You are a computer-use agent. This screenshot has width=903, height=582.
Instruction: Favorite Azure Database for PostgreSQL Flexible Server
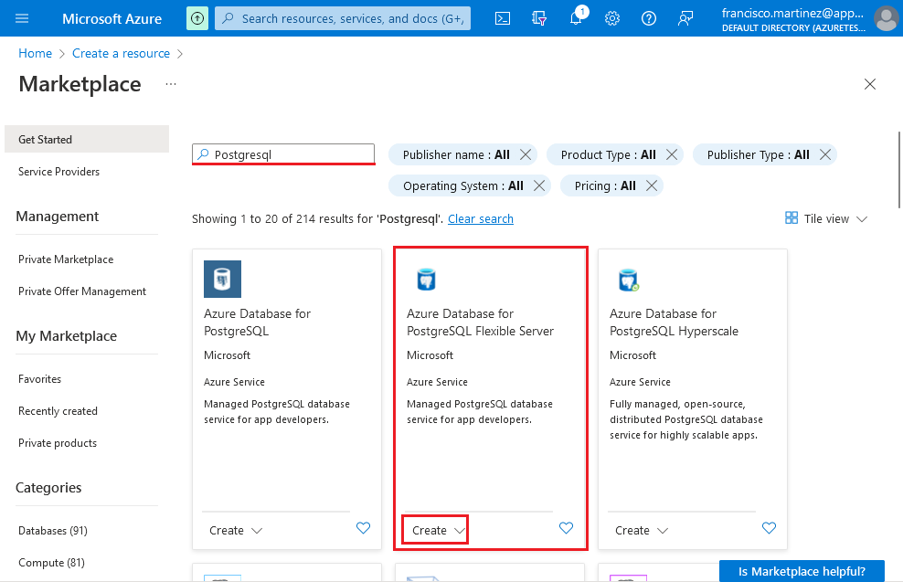[x=566, y=528]
